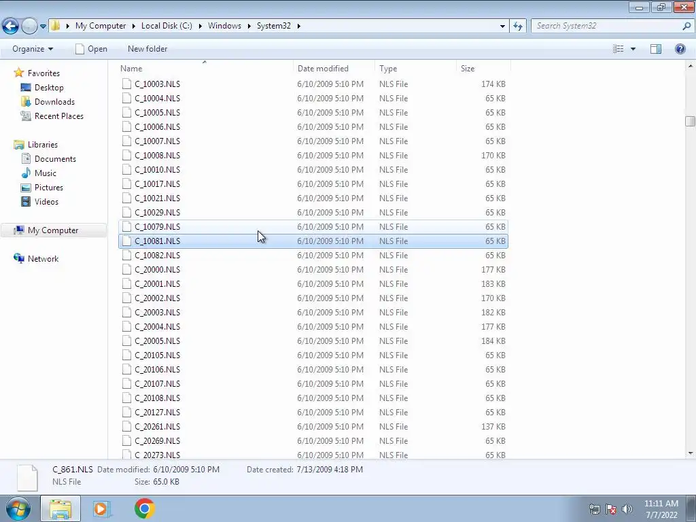The height and width of the screenshot is (522, 696).
Task: Select file C_10008.NLS
Action: [x=313, y=156]
